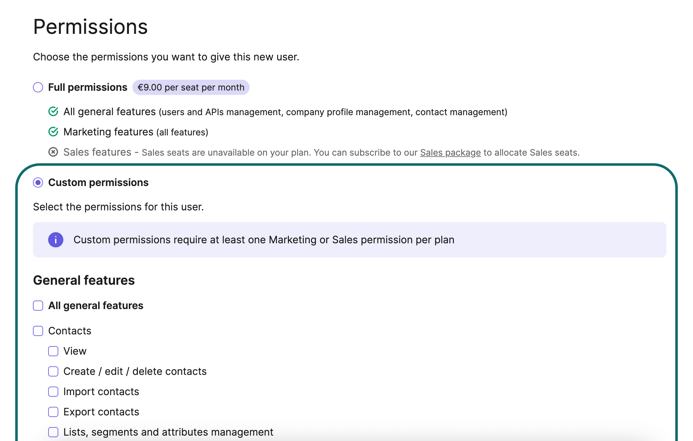Click the green check icon beside All general features
693x441 pixels.
pos(54,111)
